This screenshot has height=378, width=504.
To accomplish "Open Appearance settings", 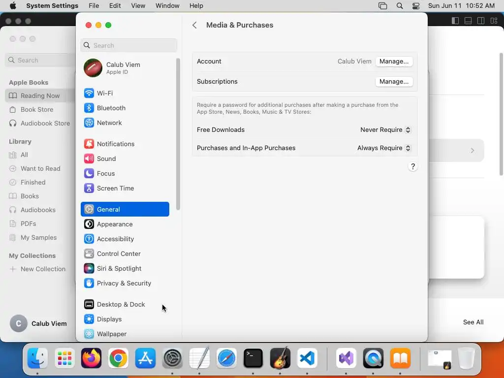I will click(125, 224).
